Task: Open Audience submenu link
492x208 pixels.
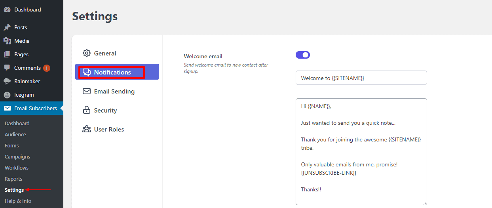Action: [15, 134]
